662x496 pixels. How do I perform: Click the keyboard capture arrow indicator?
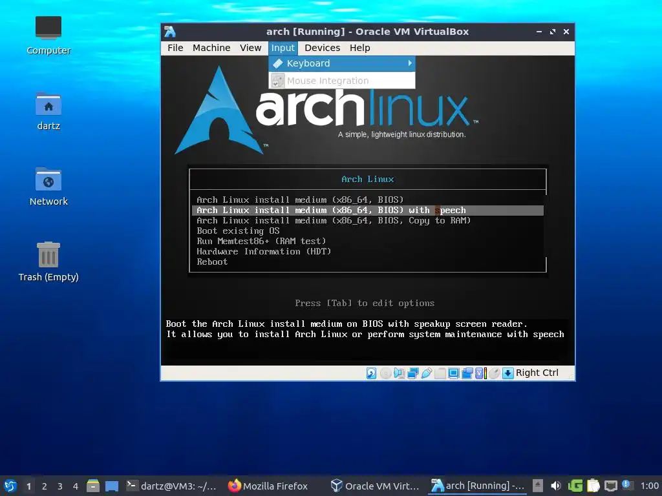click(508, 373)
